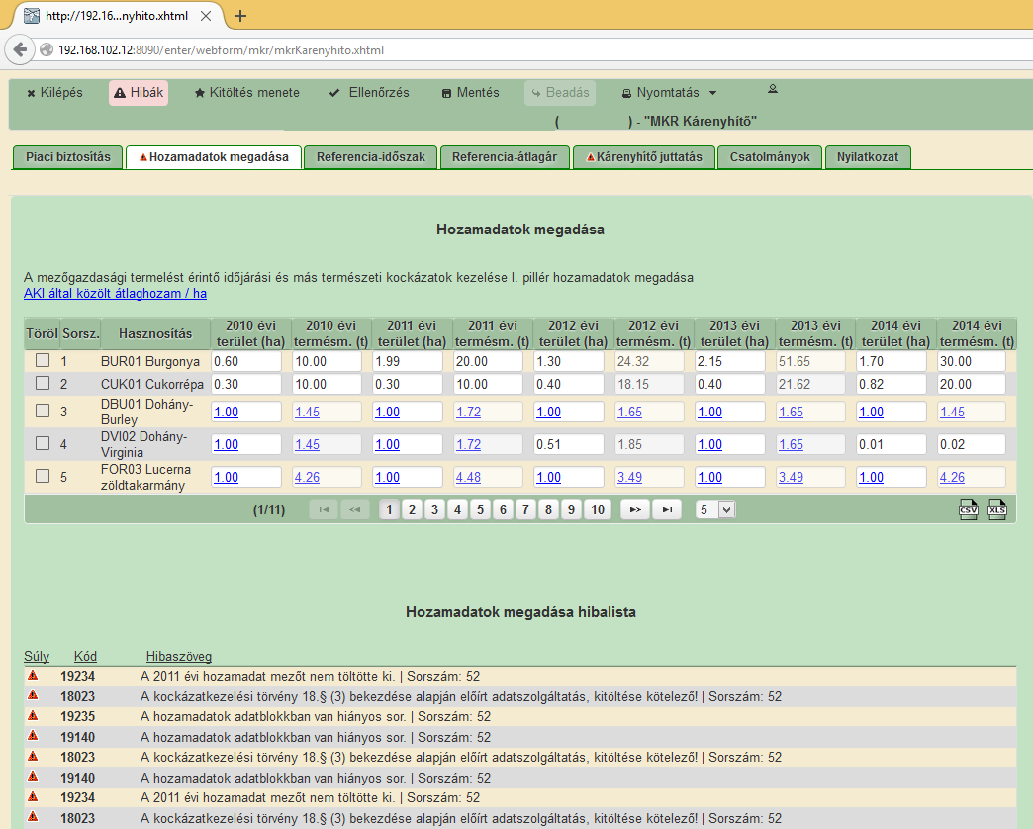Tick the delete checkbox for FOR03 Lucerna
Screen dimensions: 1033x829
[x=43, y=476]
